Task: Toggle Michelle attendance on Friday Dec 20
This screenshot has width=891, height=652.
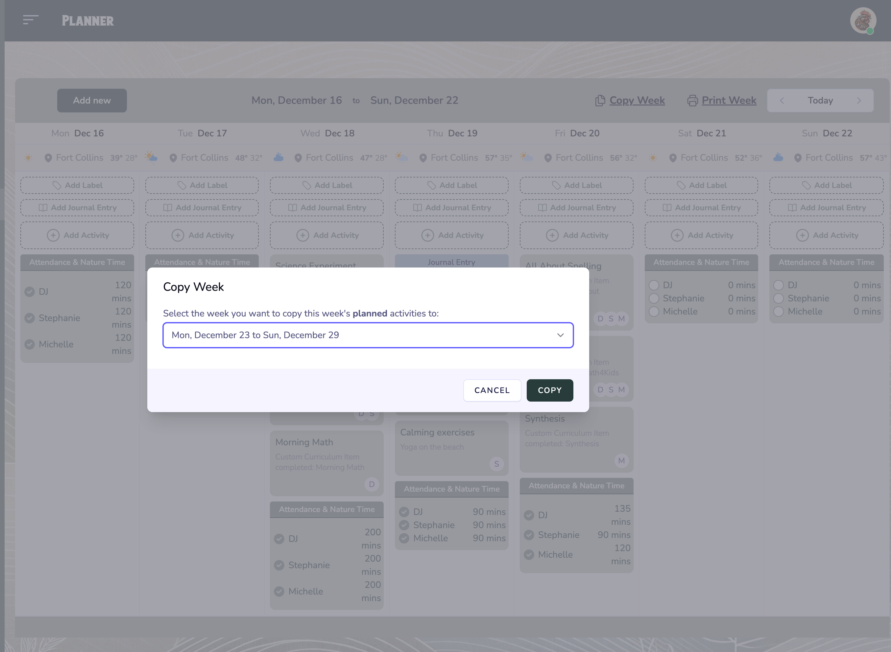Action: (529, 554)
